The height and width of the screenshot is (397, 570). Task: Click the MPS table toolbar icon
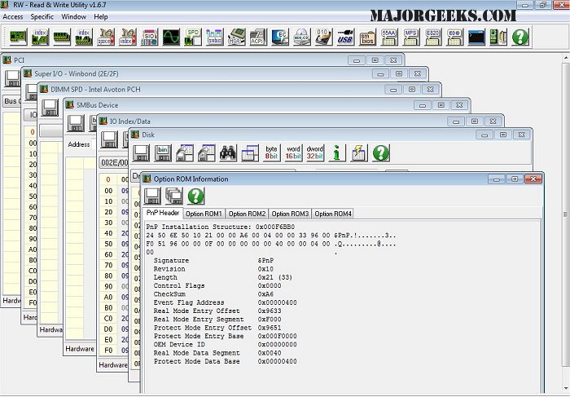[x=410, y=37]
